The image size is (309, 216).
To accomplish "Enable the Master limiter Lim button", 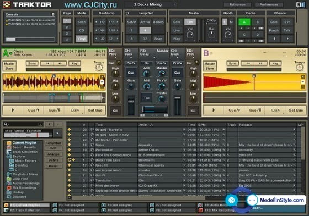I will pyautogui.click(x=190, y=22).
